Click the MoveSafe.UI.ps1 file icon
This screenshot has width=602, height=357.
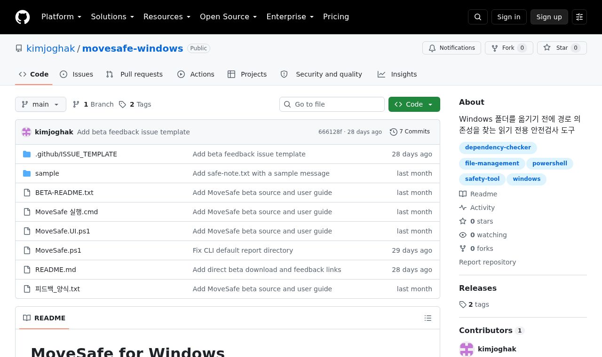[27, 231]
